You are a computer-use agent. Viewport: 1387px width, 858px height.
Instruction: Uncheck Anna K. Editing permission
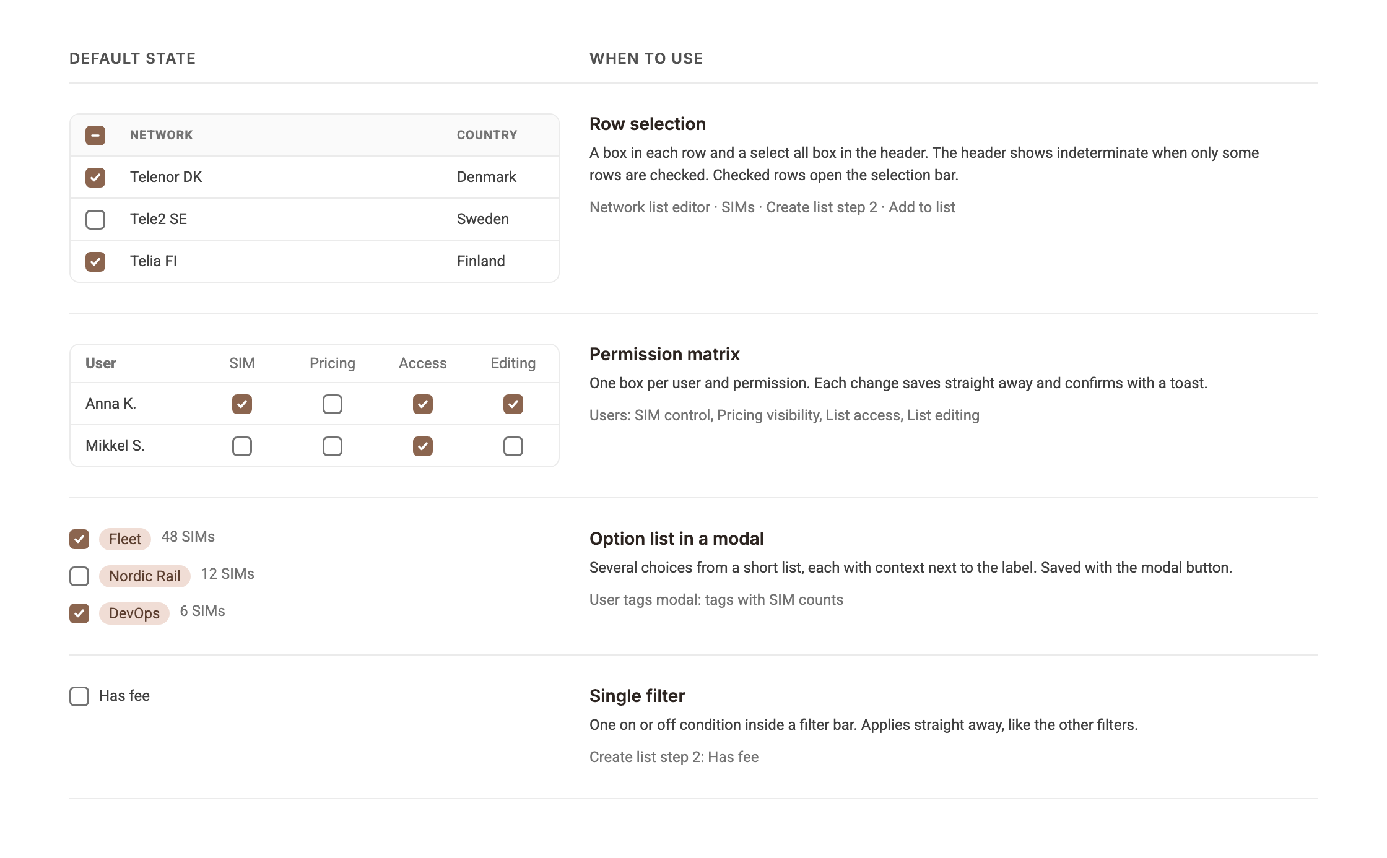(x=513, y=404)
